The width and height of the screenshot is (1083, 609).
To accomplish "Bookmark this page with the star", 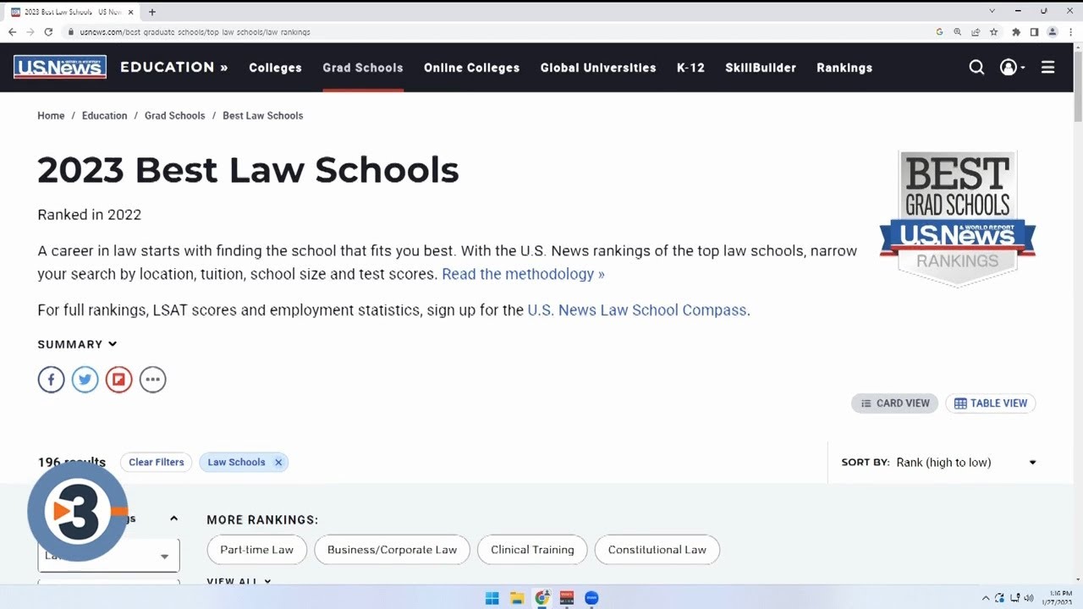I will pos(993,32).
